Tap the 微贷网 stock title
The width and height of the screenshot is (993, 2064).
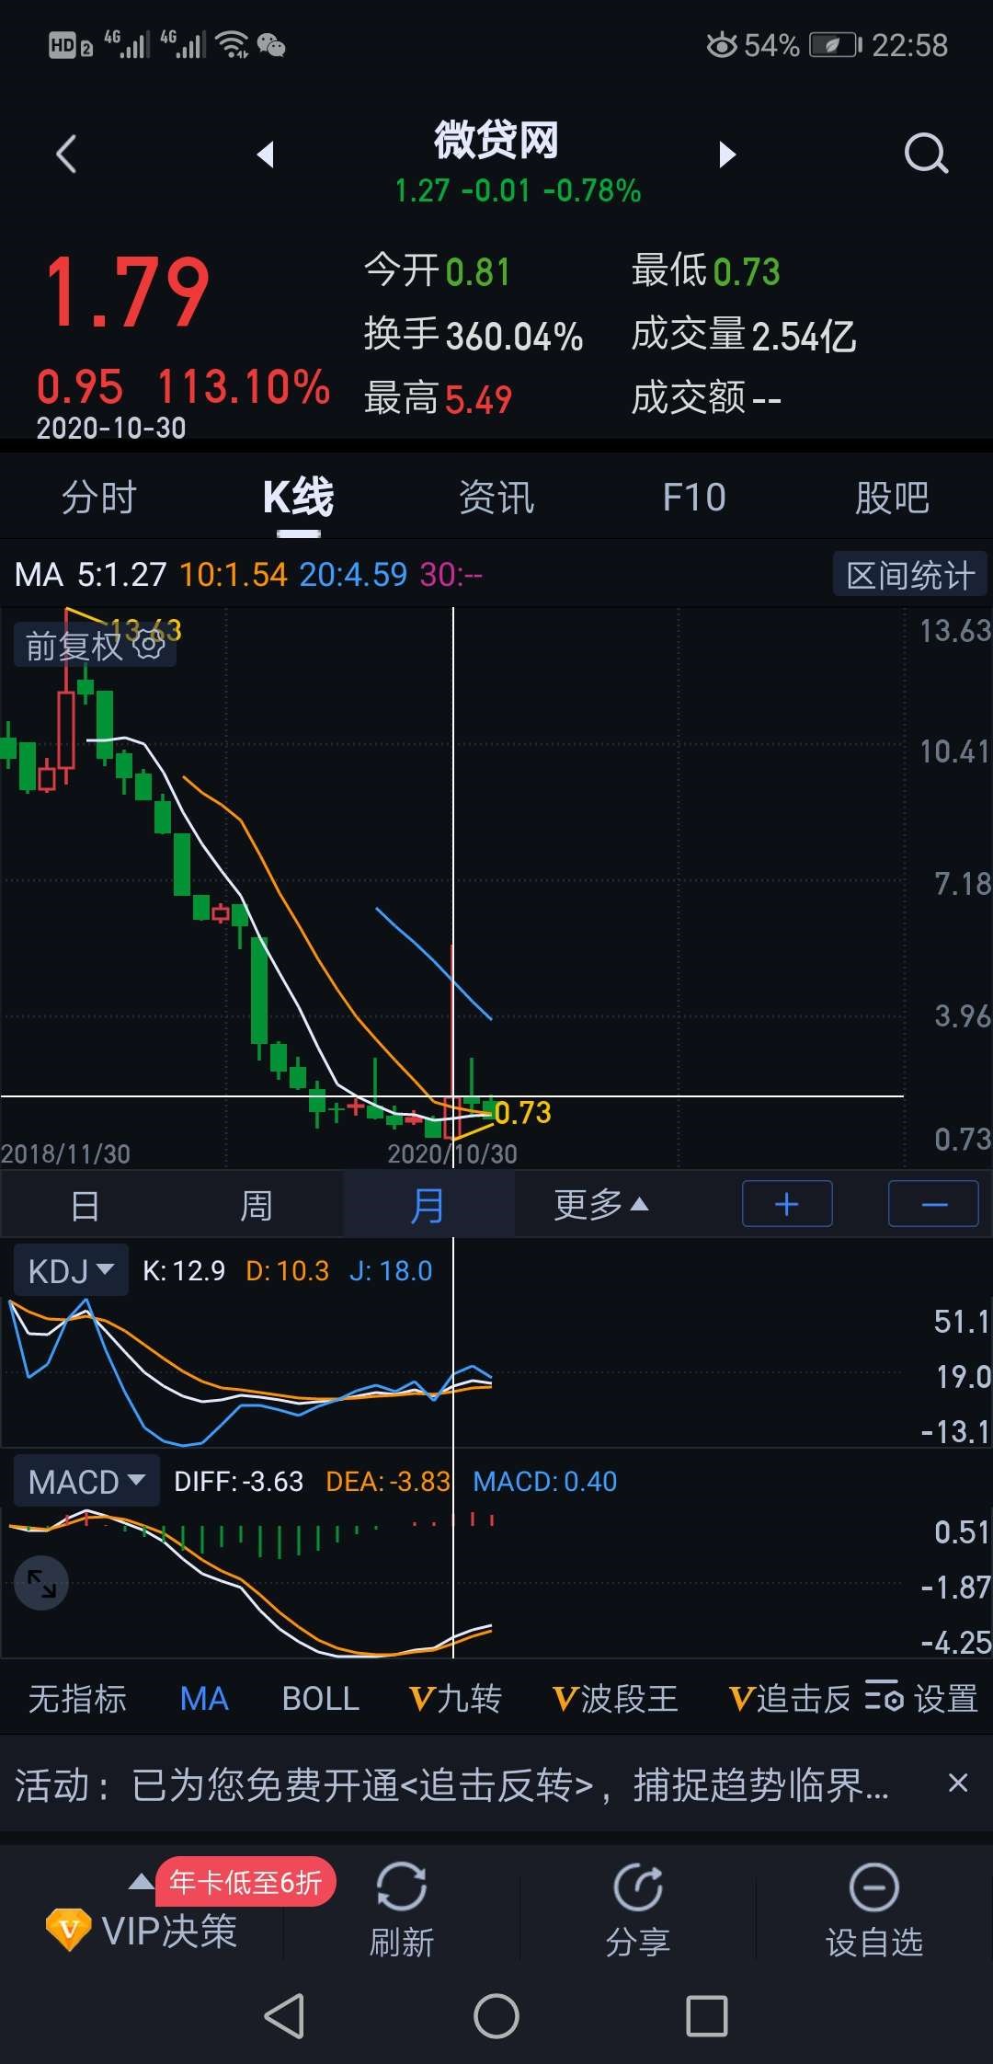pyautogui.click(x=496, y=141)
